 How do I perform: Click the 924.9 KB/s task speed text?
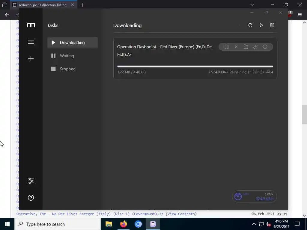pos(218,72)
